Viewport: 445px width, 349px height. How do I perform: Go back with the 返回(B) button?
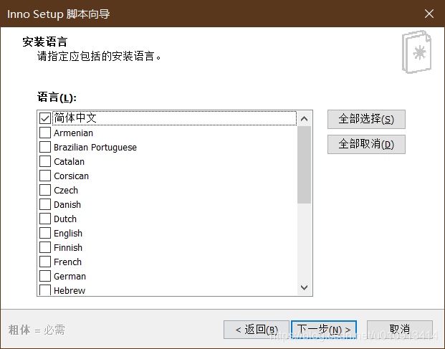click(x=257, y=330)
